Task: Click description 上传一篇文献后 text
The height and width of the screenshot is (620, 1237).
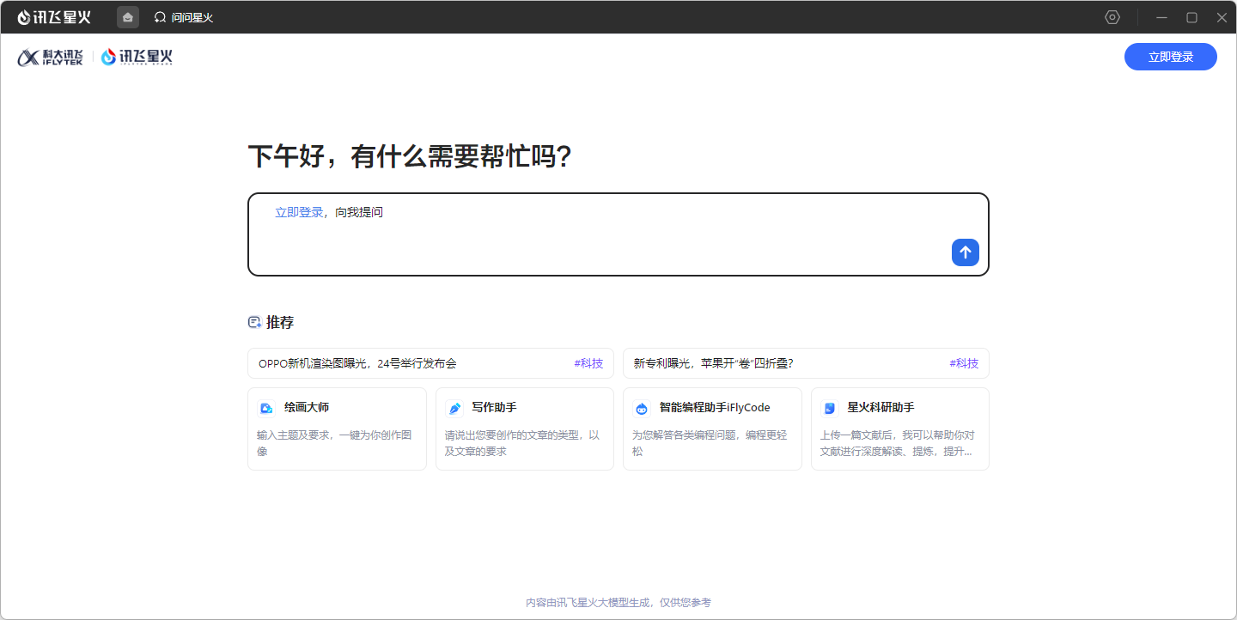Action: point(898,443)
